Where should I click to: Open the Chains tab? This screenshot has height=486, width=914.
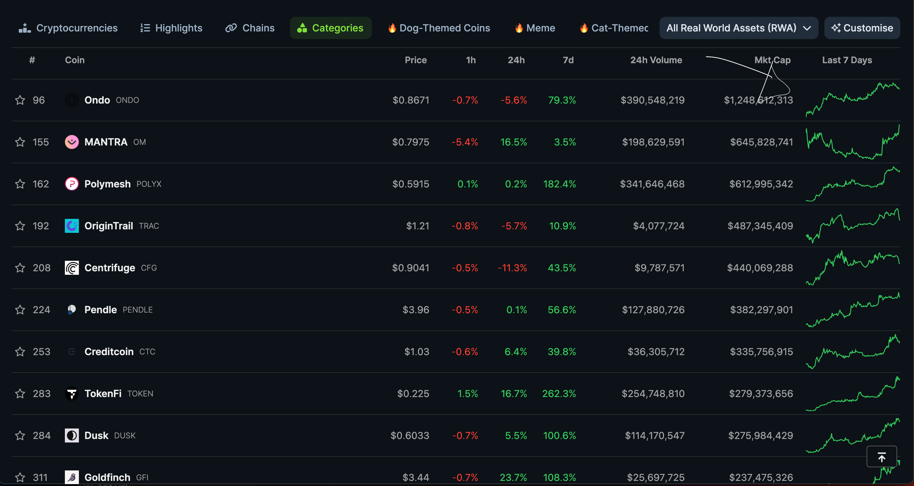coord(250,28)
